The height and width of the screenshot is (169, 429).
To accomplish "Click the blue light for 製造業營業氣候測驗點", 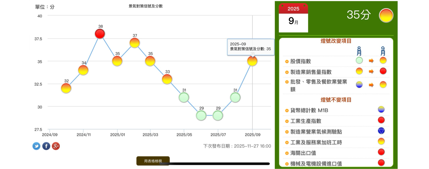I will [381, 131].
